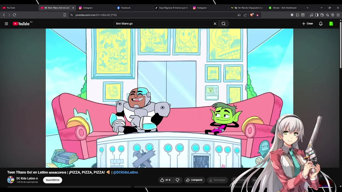Click the 7,49 M de suscriptores text

pyautogui.click(x=27, y=182)
